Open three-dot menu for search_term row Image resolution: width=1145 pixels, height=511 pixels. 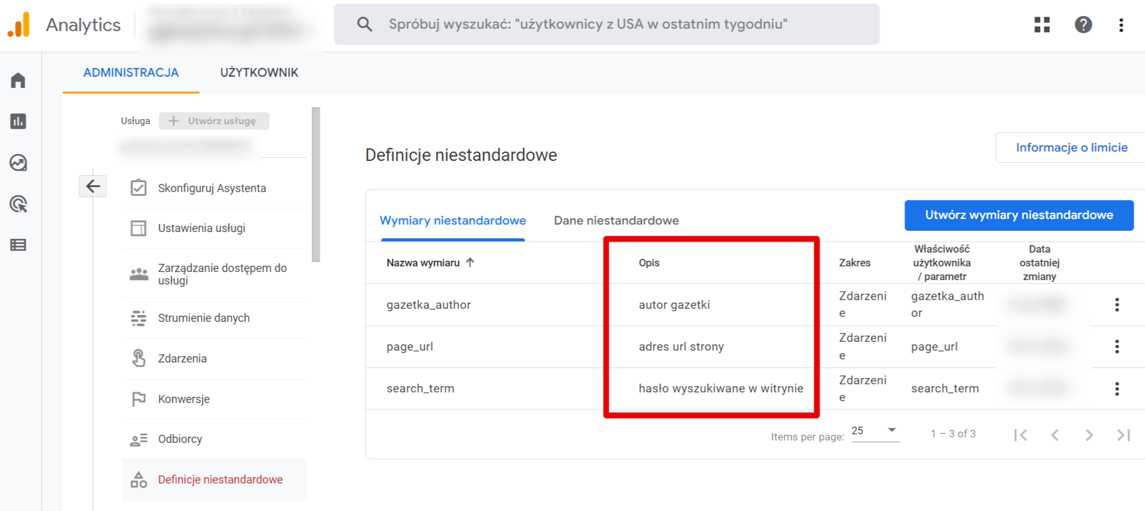tap(1117, 389)
